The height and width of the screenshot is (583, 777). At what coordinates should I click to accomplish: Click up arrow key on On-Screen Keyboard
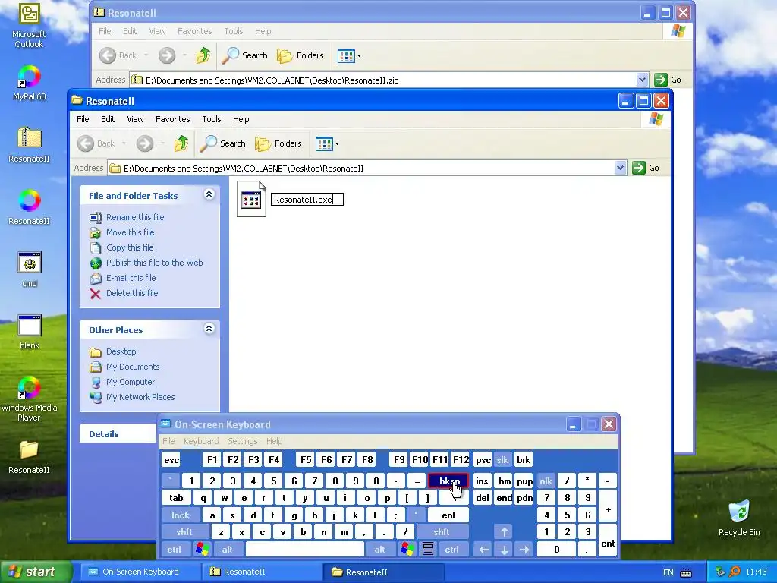pos(504,532)
